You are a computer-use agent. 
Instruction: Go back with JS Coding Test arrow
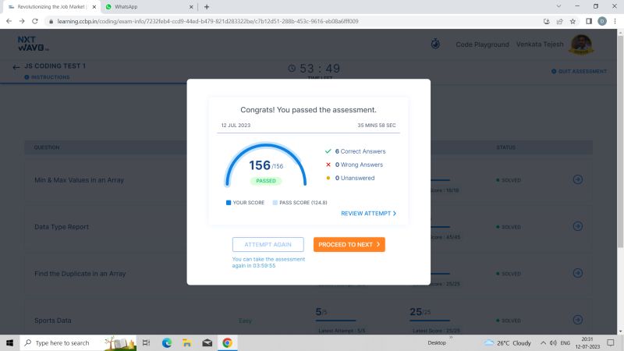(16, 67)
